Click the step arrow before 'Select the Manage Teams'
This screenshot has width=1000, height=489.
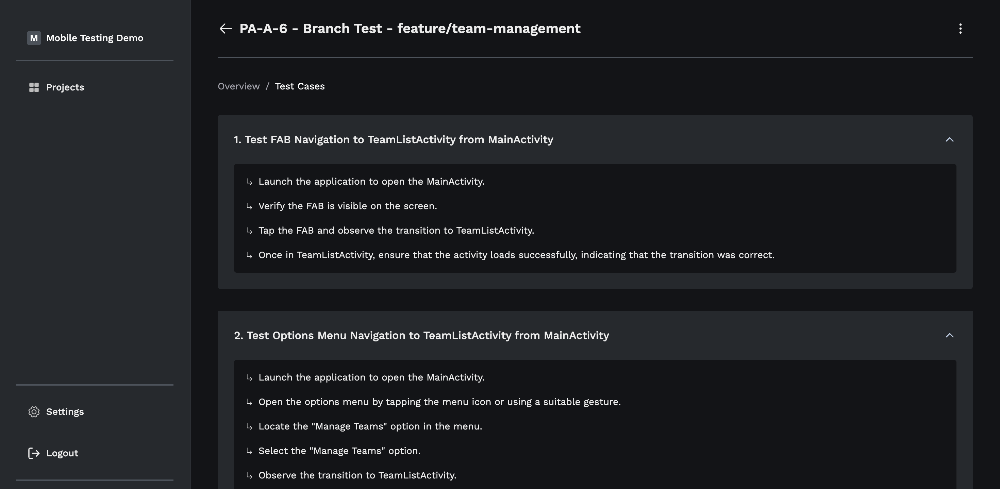(249, 451)
